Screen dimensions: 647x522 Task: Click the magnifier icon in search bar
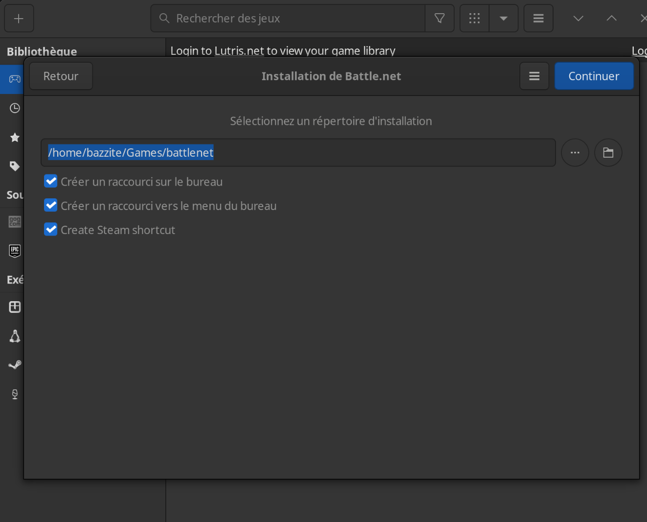(x=164, y=19)
